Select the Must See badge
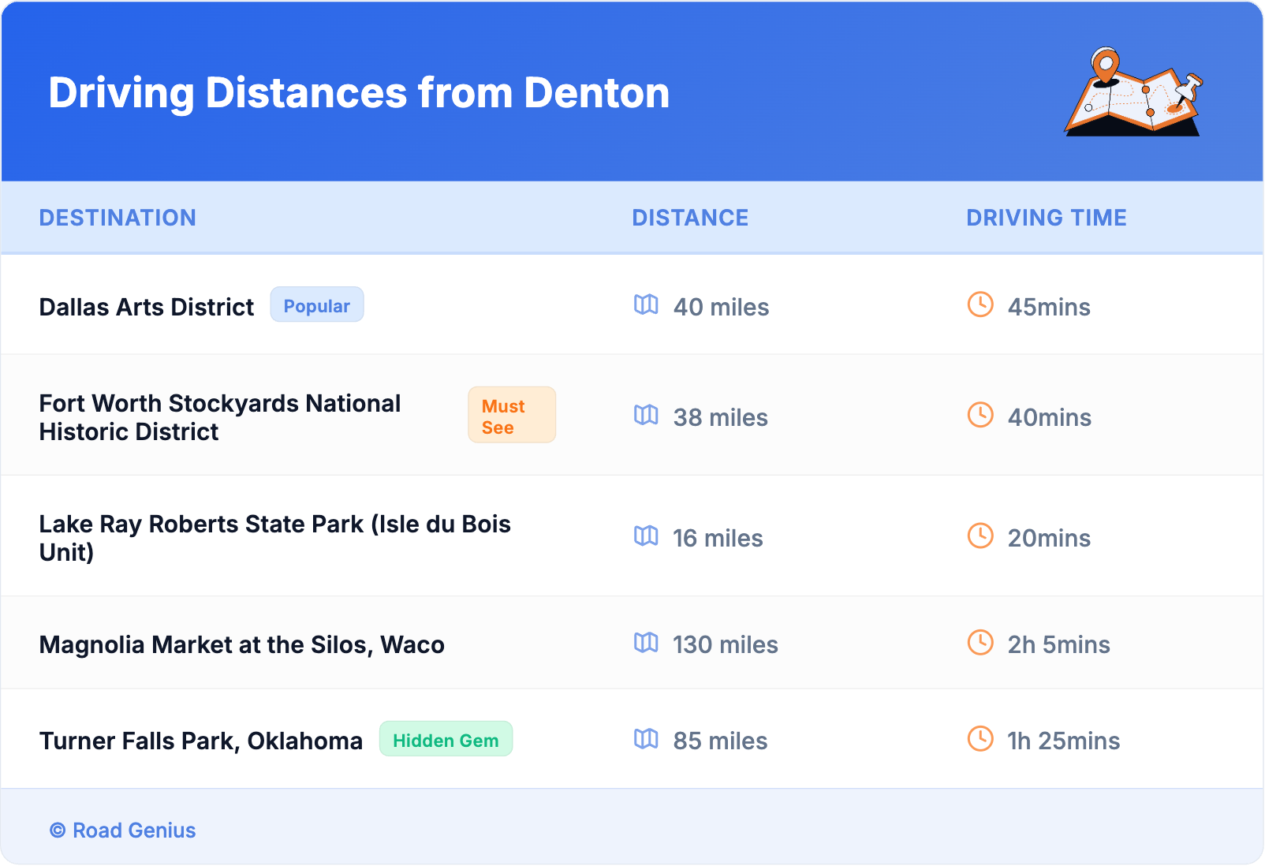1265x866 pixels. (x=511, y=416)
